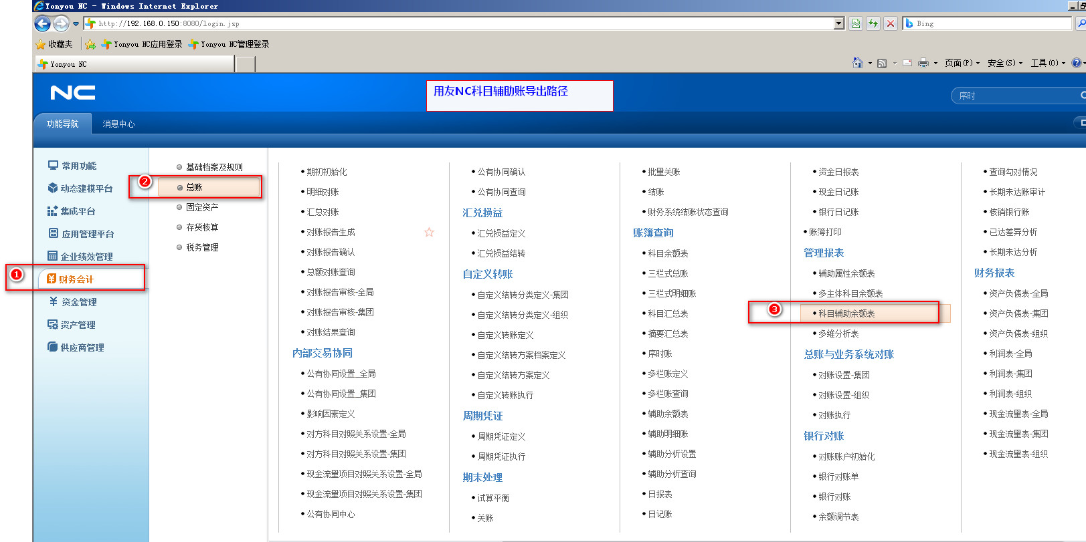Image resolution: width=1086 pixels, height=542 pixels.
Task: Click the RSS feeds icon
Action: [882, 63]
